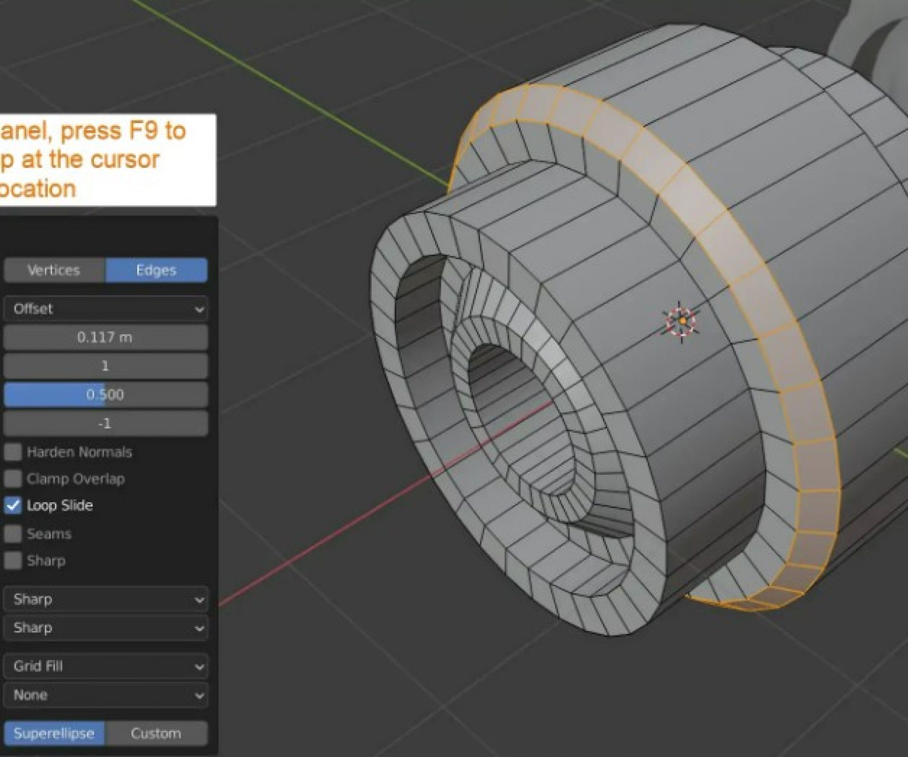Viewport: 908px width, 757px height.
Task: Enable the Harden Normals checkbox
Action: 13,452
